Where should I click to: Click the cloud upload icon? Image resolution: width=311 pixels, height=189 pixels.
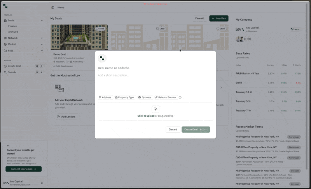tap(155, 109)
